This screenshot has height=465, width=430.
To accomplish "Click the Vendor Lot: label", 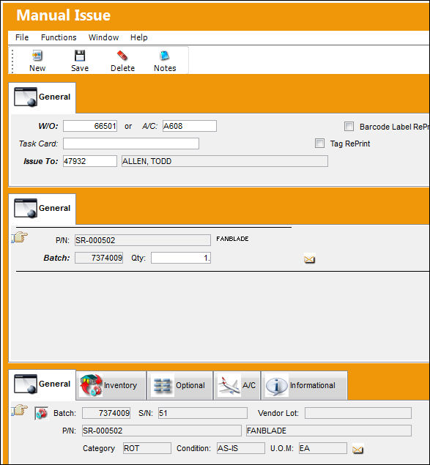I will click(278, 413).
